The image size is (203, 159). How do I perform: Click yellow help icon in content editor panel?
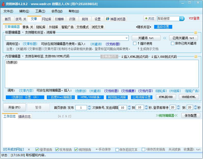196,56
